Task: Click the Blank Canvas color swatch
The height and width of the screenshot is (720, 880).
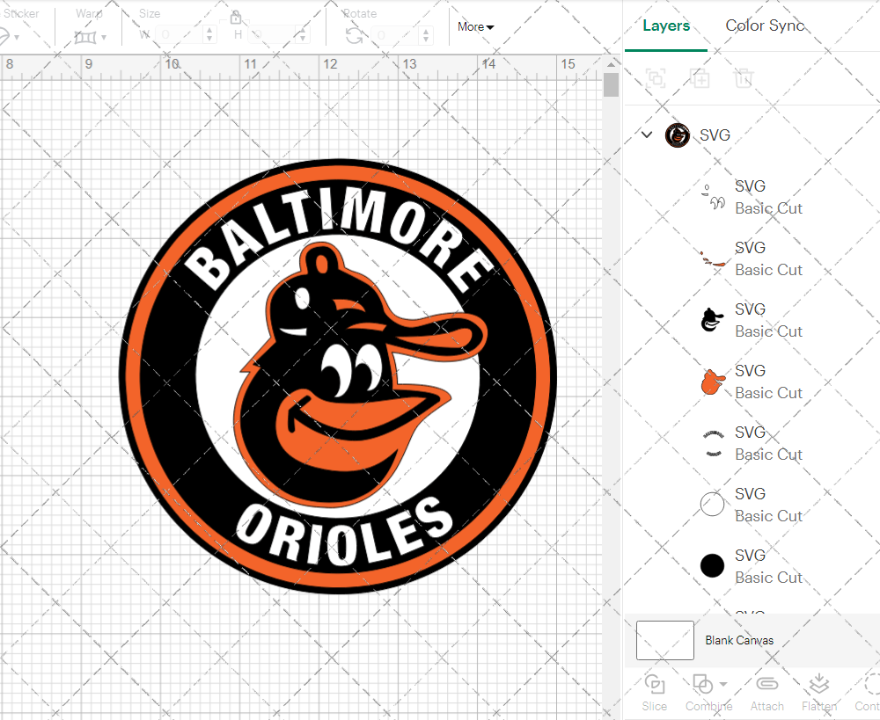Action: [x=665, y=640]
